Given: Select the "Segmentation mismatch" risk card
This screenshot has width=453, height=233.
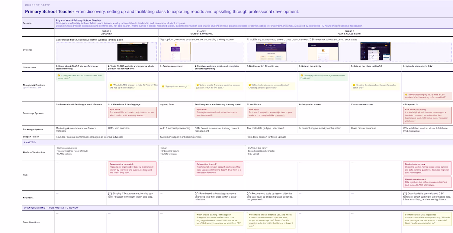Looking at the screenshot, I should tap(132, 168).
